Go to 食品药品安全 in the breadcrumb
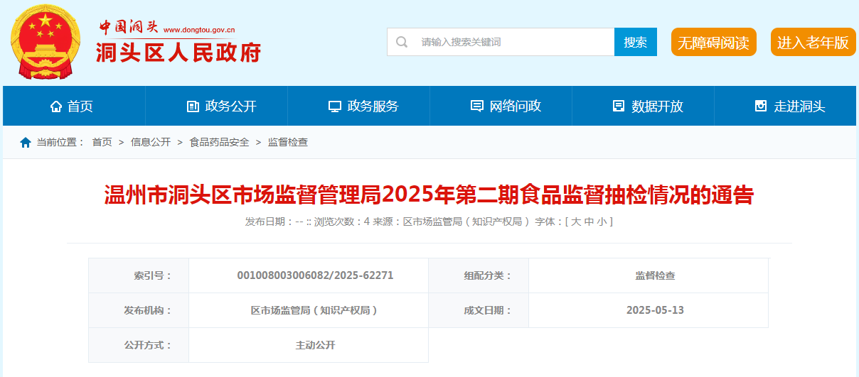Screen dimensions: 859x377 220,142
